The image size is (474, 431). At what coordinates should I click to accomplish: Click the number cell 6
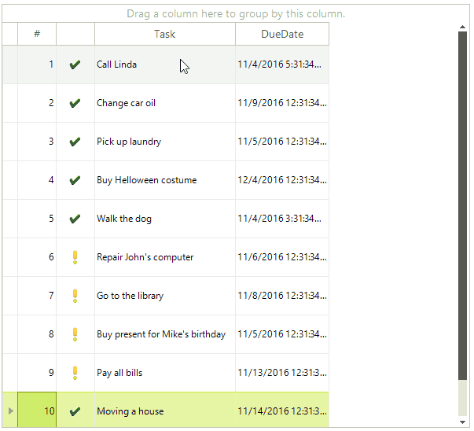(37, 257)
